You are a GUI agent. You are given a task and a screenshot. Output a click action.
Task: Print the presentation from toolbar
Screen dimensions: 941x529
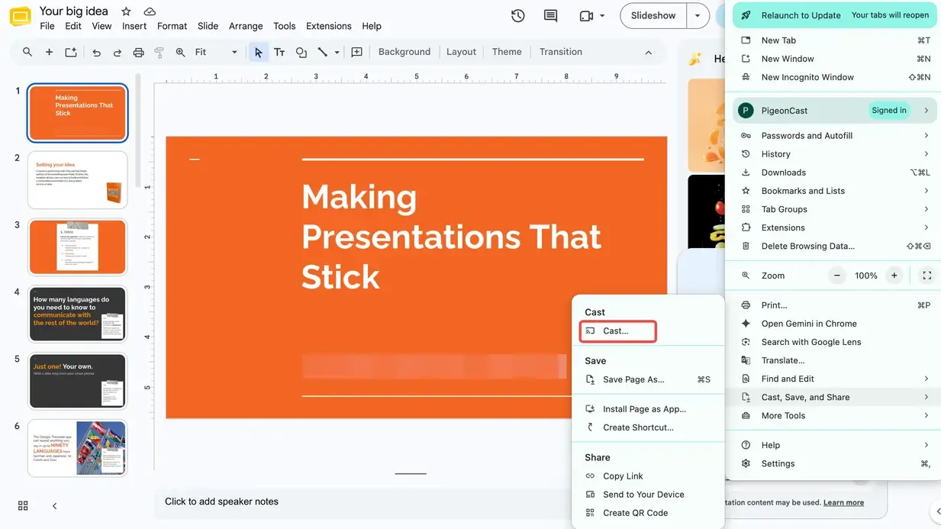coord(138,52)
